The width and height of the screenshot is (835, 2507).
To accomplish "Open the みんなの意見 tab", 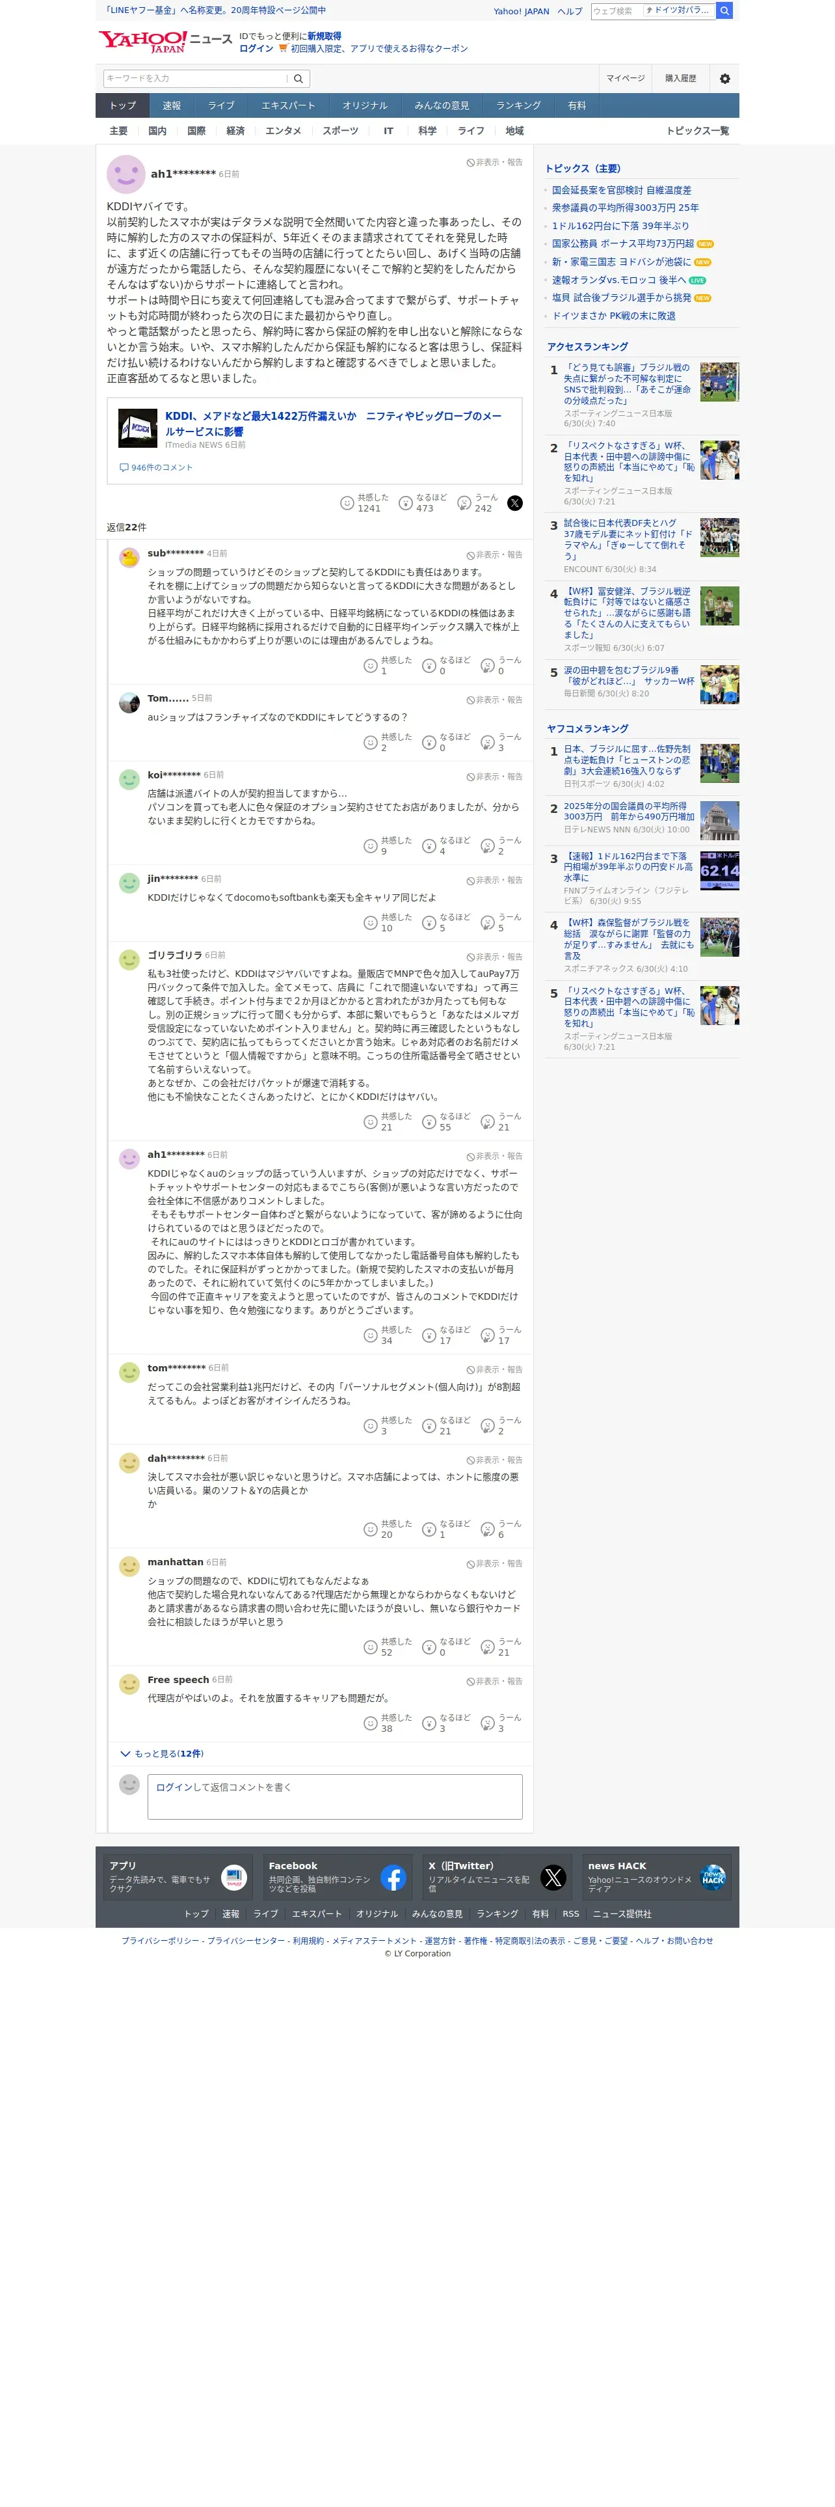I will (442, 105).
